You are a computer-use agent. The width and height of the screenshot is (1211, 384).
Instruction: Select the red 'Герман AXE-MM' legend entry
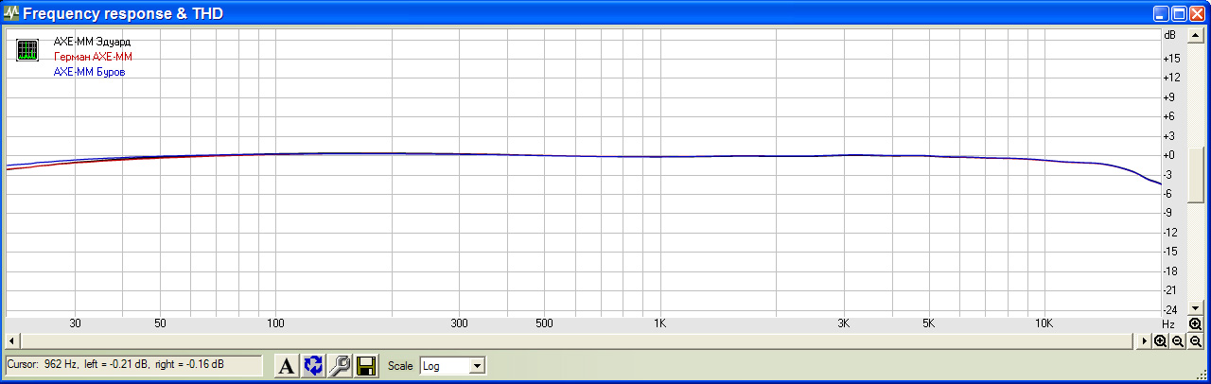pos(93,57)
